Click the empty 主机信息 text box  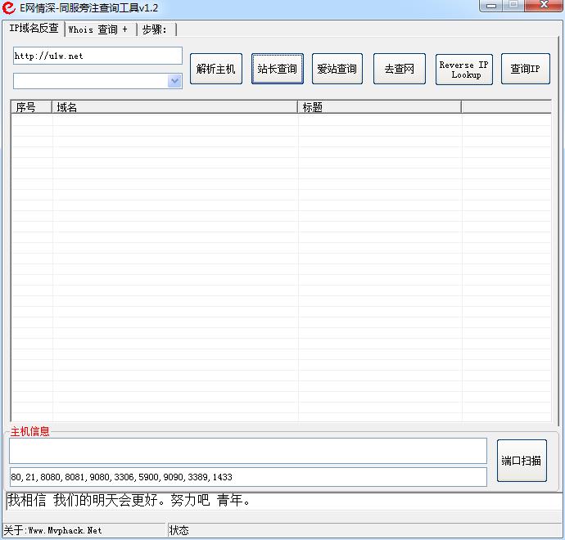tap(247, 450)
